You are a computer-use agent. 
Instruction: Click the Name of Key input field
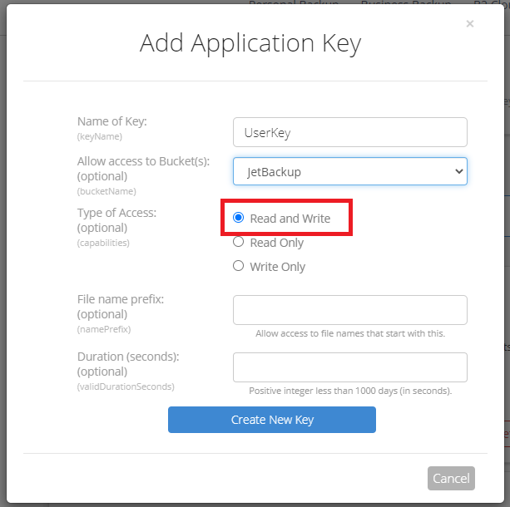point(349,132)
